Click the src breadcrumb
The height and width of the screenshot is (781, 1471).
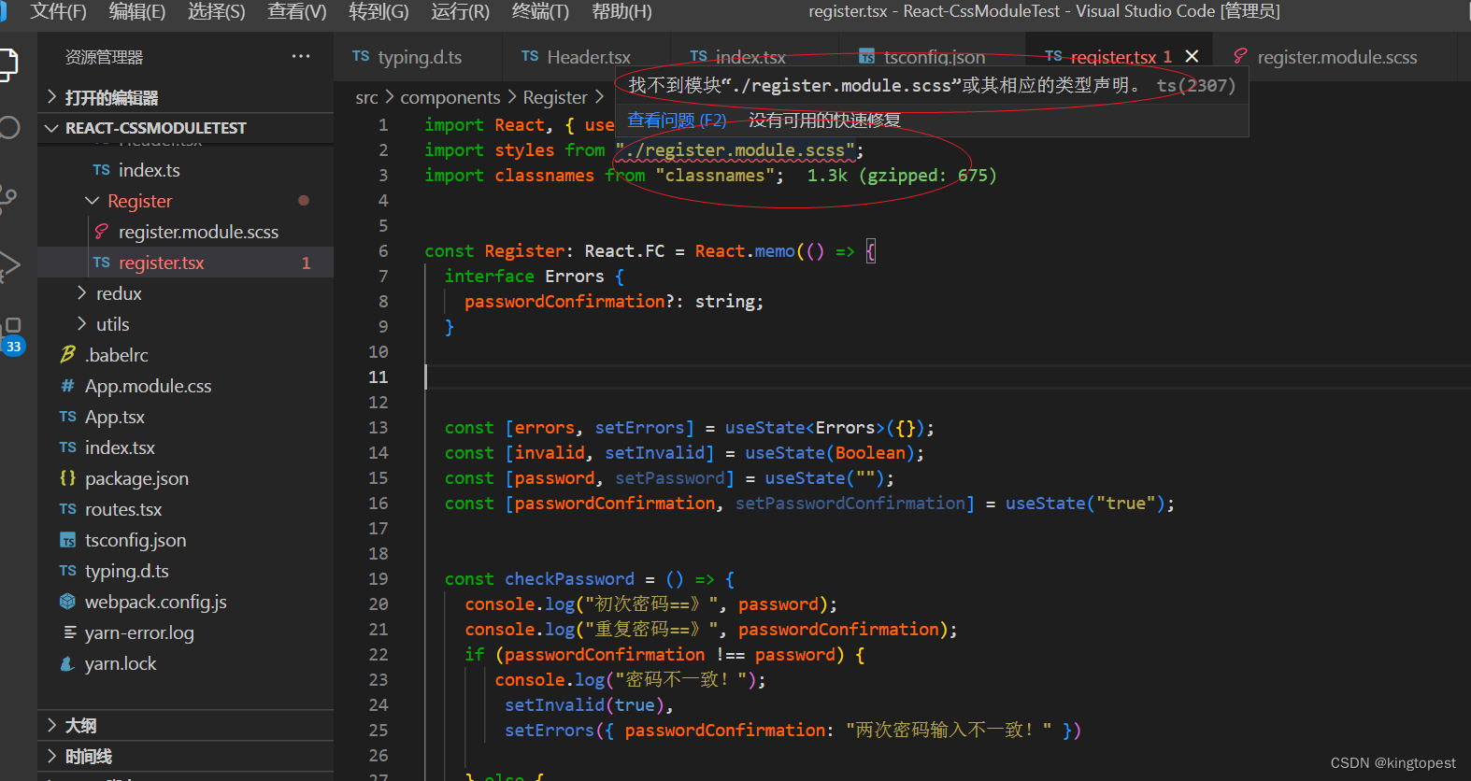366,97
